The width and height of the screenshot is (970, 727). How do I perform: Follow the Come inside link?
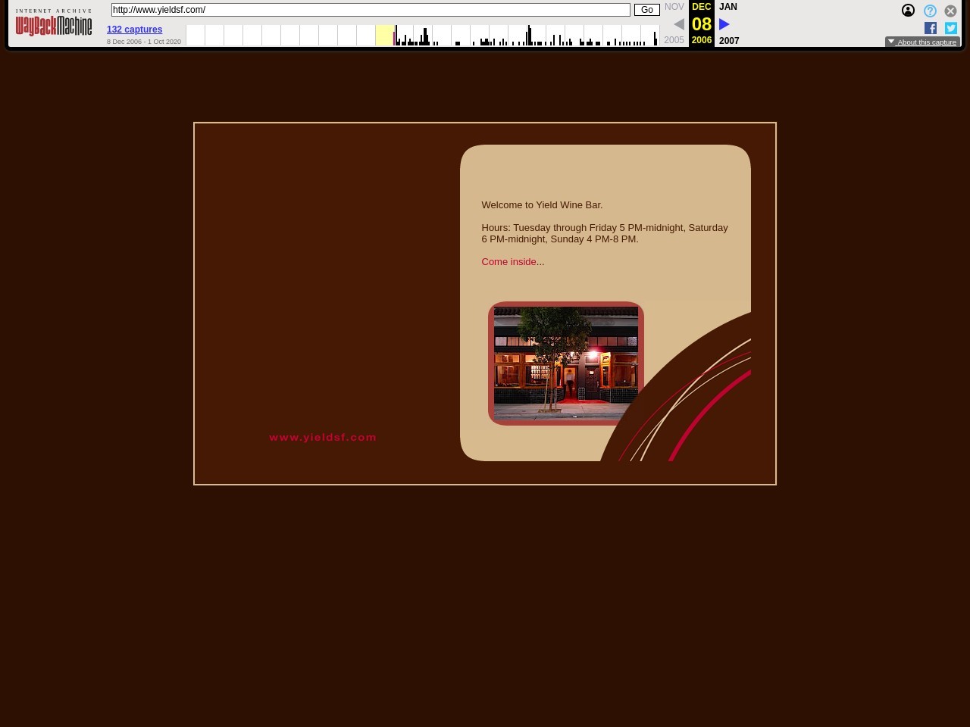point(512,262)
